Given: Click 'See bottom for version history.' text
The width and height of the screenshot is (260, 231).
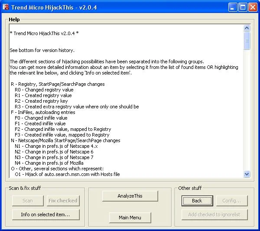Looking at the screenshot, I should point(42,50).
